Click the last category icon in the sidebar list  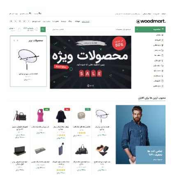[162, 86]
